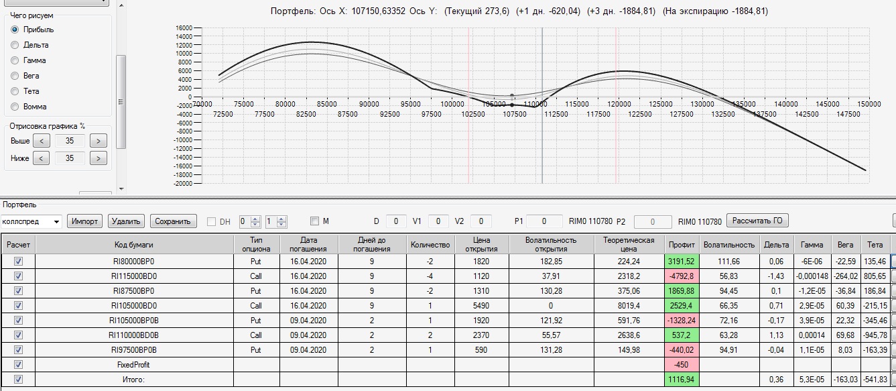Viewport: 896px width, 391px height.
Task: Select the Вомма radio option
Action: click(x=15, y=107)
